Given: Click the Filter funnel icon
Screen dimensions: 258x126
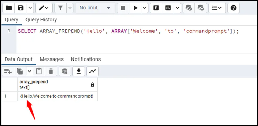Looking at the screenshot, I should (x=60, y=8).
